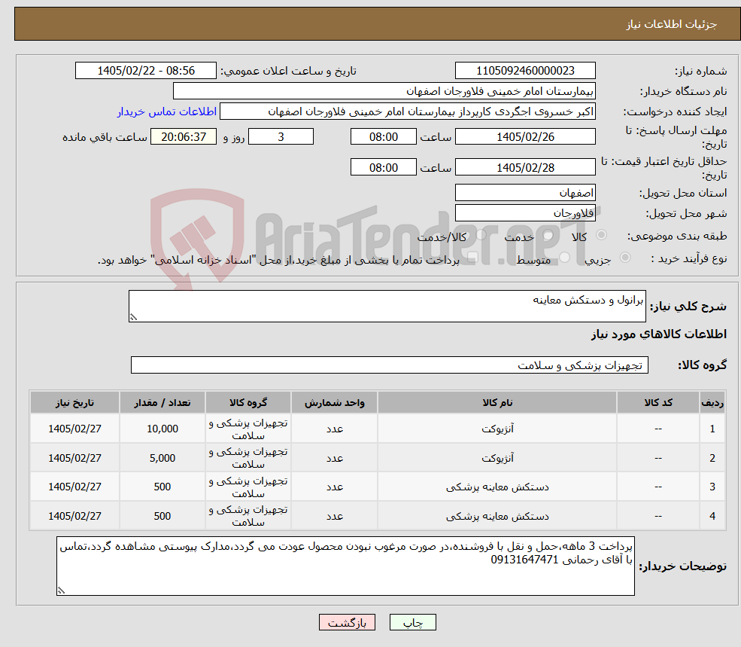Click دستکش معاینه پزشکی in row 3
The image size is (741, 647).
(497, 487)
